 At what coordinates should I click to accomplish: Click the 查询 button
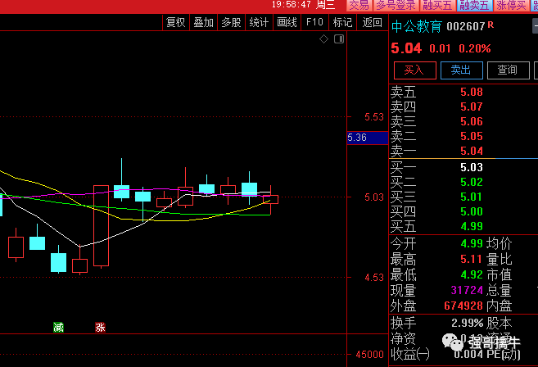508,70
